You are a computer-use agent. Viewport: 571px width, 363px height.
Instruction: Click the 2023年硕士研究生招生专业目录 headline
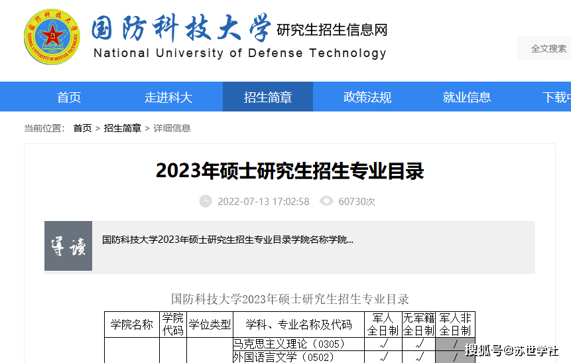(x=290, y=171)
